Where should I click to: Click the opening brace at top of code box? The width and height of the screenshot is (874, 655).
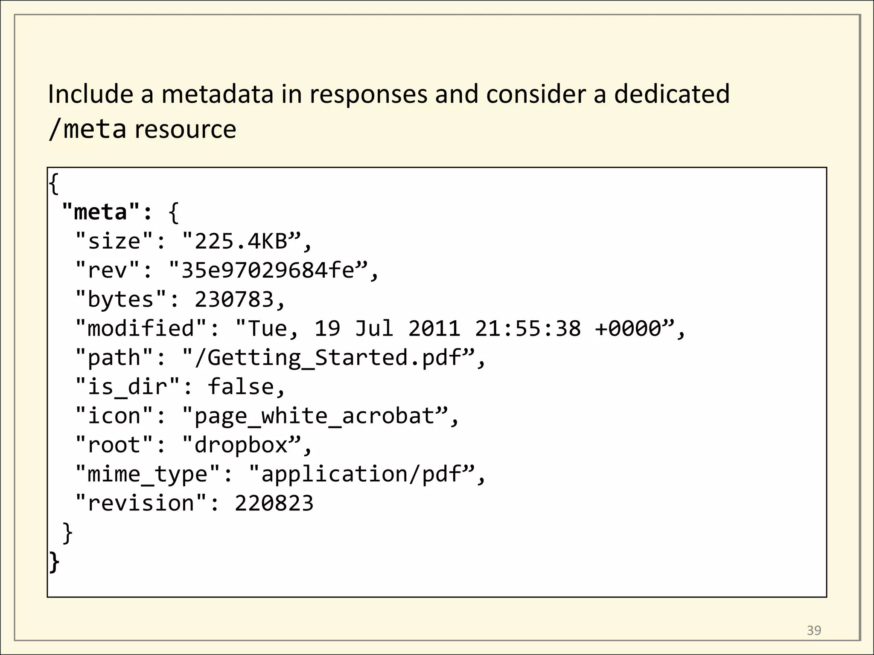tap(53, 184)
